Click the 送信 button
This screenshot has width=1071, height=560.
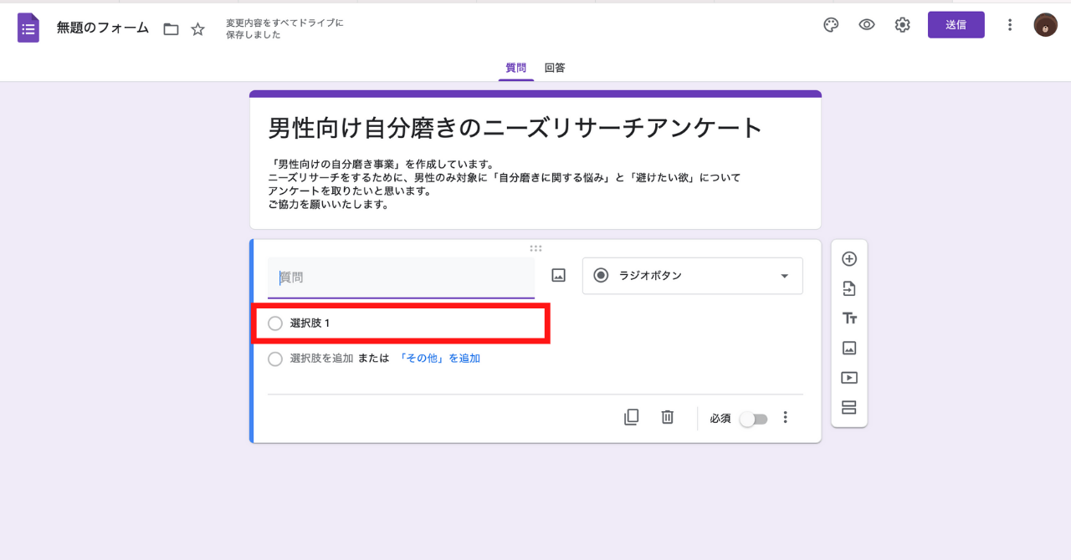tap(956, 24)
